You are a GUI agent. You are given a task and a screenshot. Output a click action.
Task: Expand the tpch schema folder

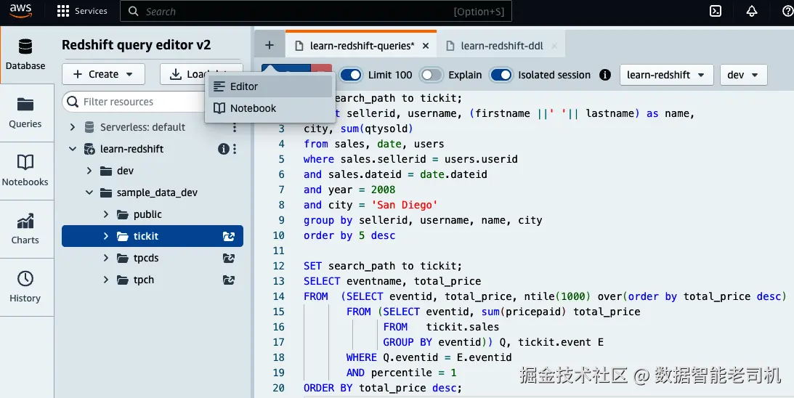(x=106, y=280)
